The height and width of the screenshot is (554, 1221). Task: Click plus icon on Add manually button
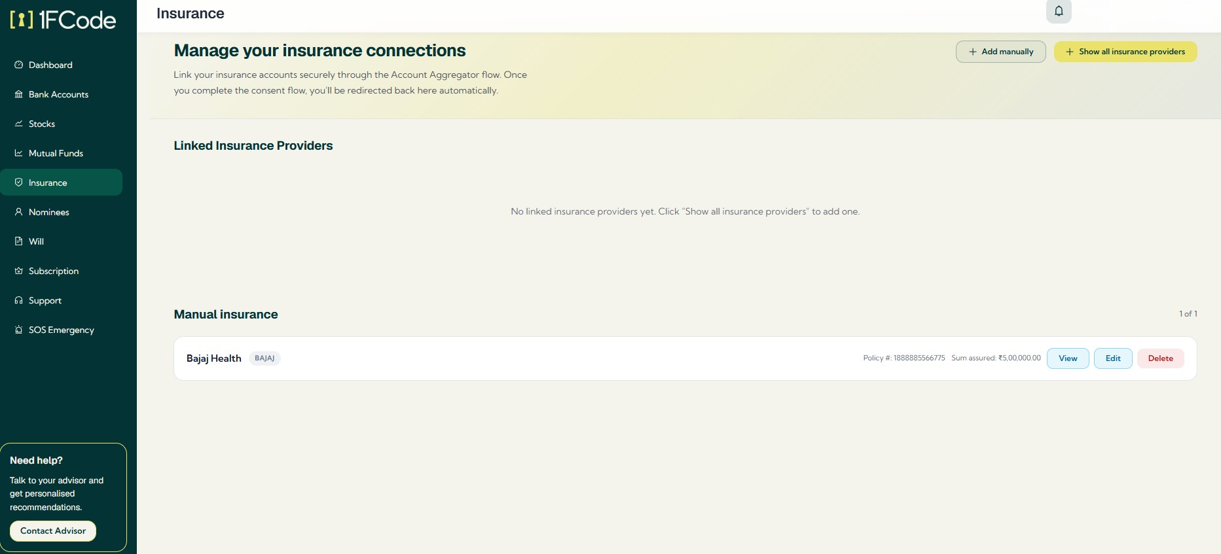[973, 52]
